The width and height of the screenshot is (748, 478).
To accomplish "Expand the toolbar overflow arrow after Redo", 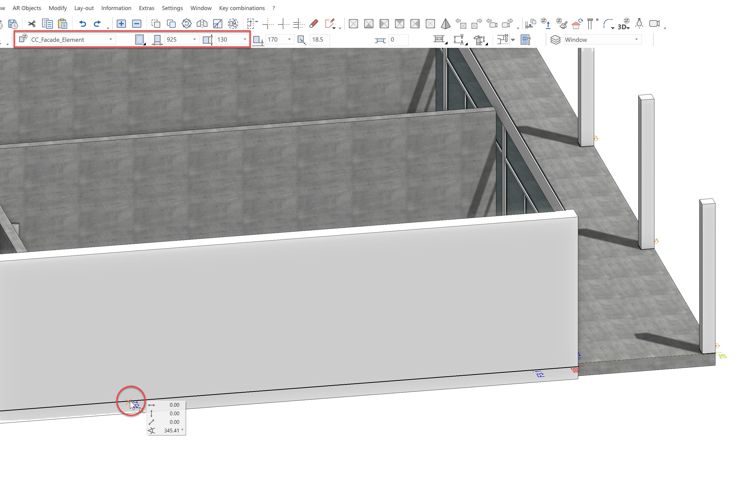I will pos(108,28).
